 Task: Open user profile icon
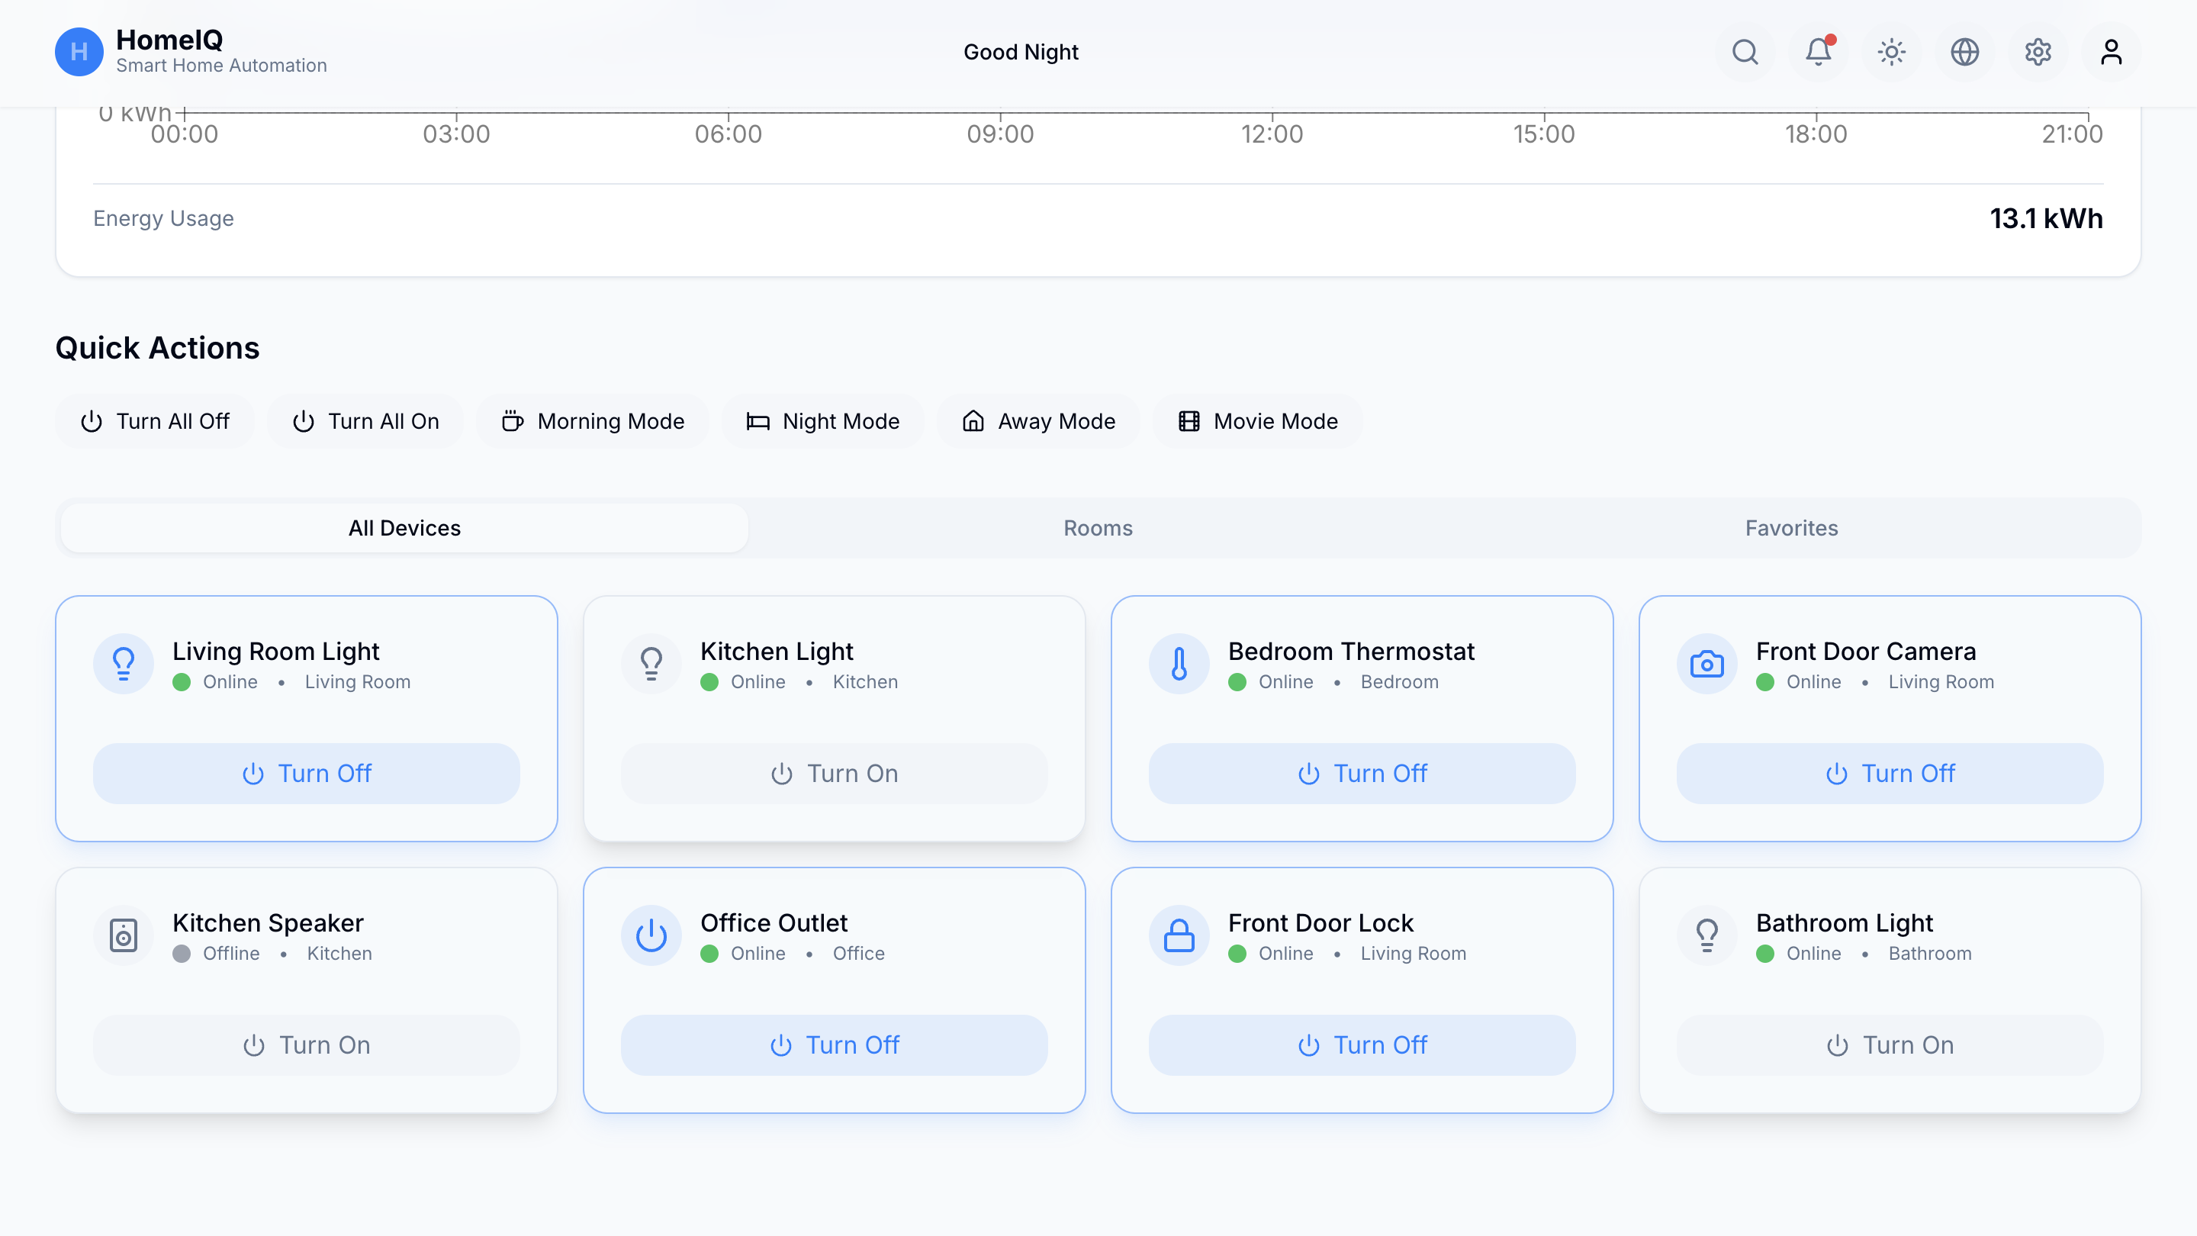2111,52
